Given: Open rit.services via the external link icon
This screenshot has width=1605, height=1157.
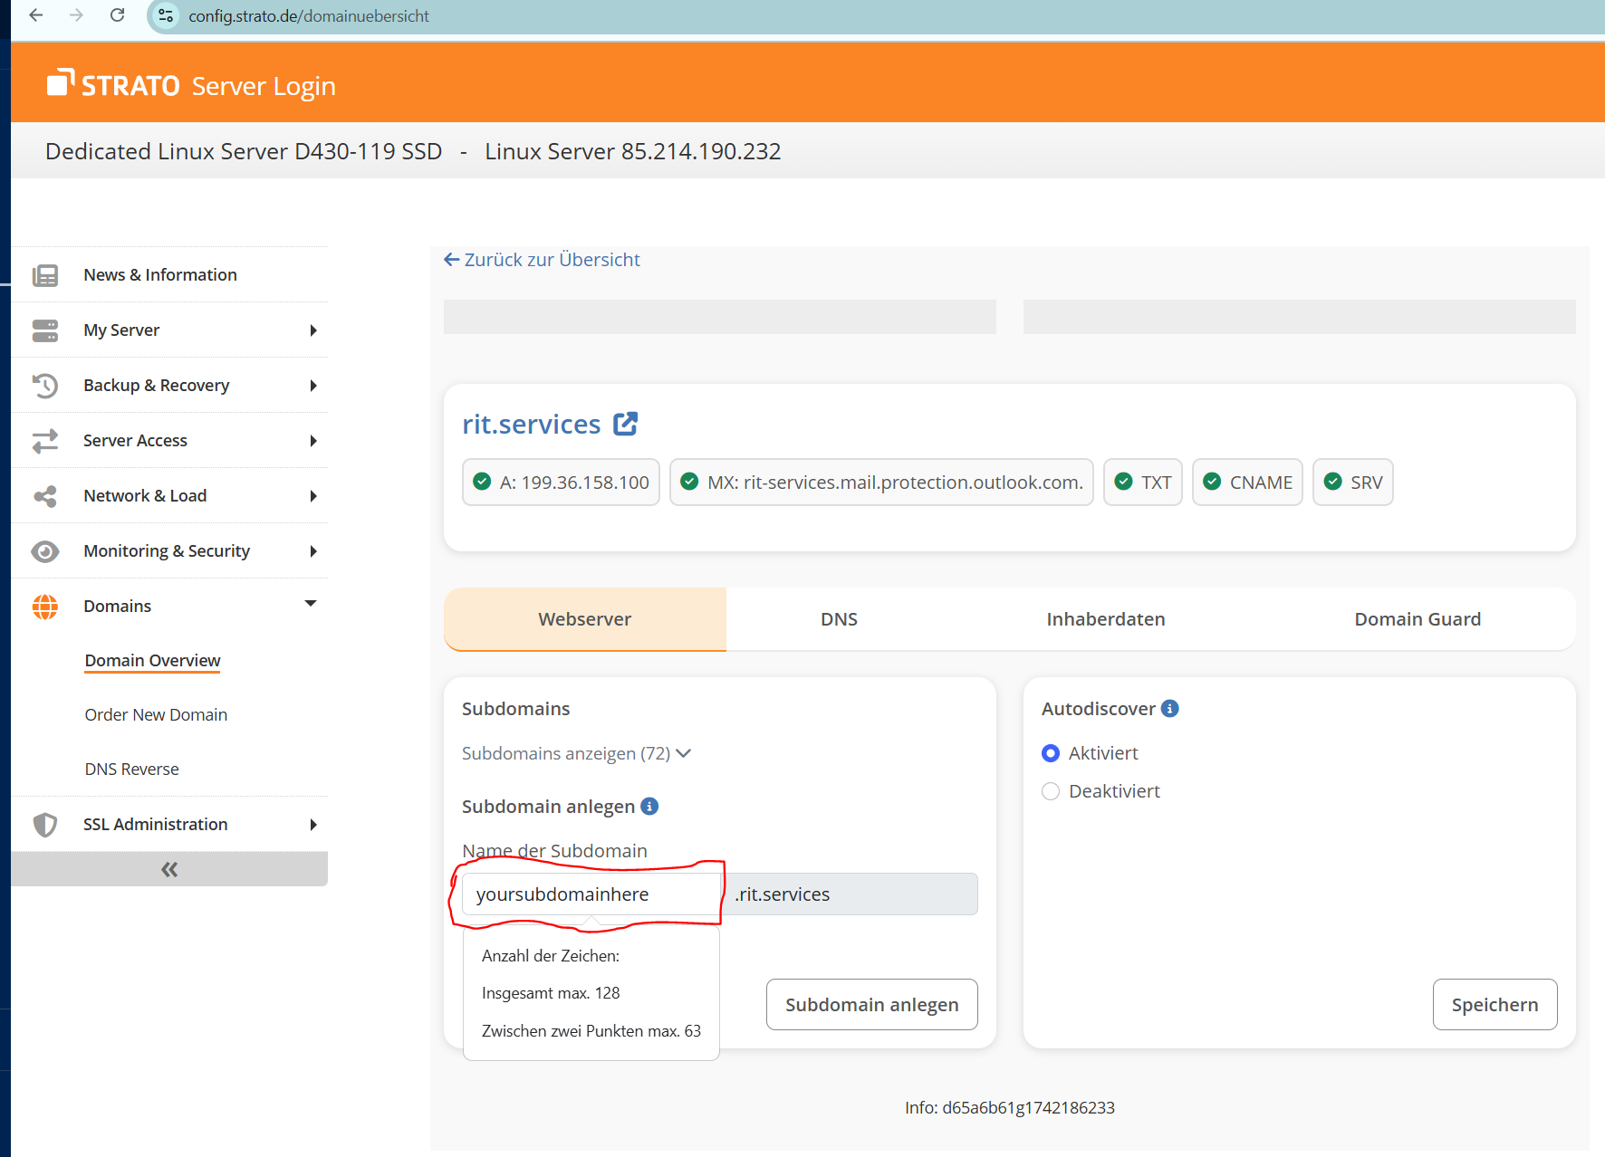Looking at the screenshot, I should pos(626,424).
